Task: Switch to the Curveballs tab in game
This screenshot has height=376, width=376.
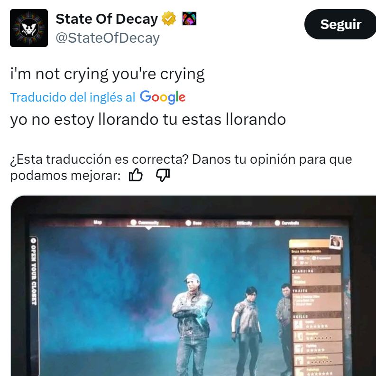Action: [287, 223]
